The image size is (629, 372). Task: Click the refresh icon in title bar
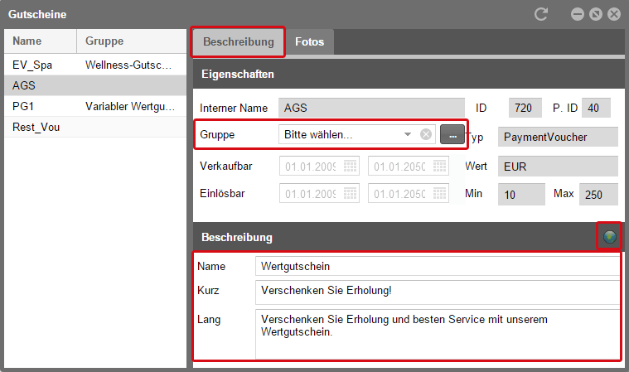541,14
